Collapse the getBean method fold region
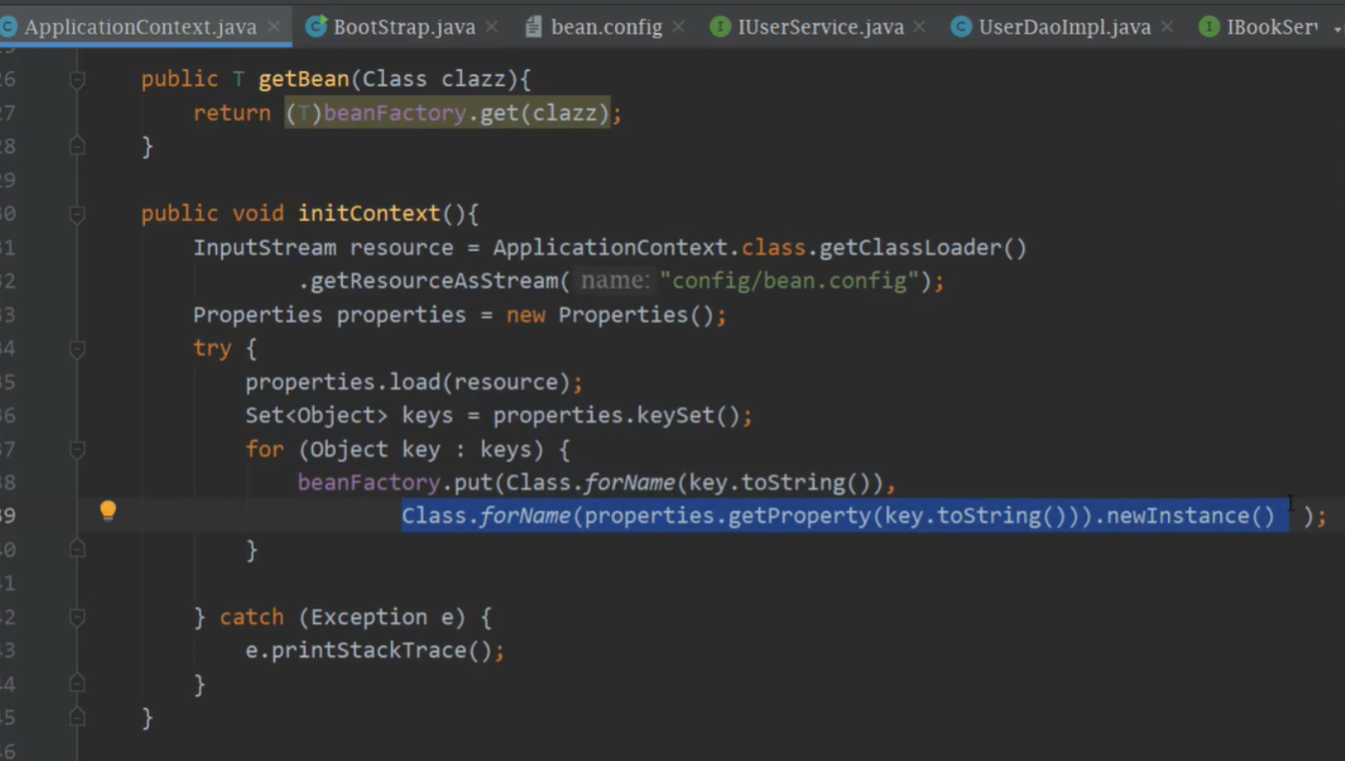The width and height of the screenshot is (1345, 761). click(x=78, y=79)
